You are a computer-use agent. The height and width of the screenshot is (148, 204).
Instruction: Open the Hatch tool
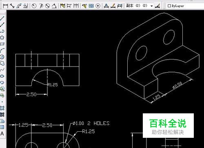click(2, 108)
